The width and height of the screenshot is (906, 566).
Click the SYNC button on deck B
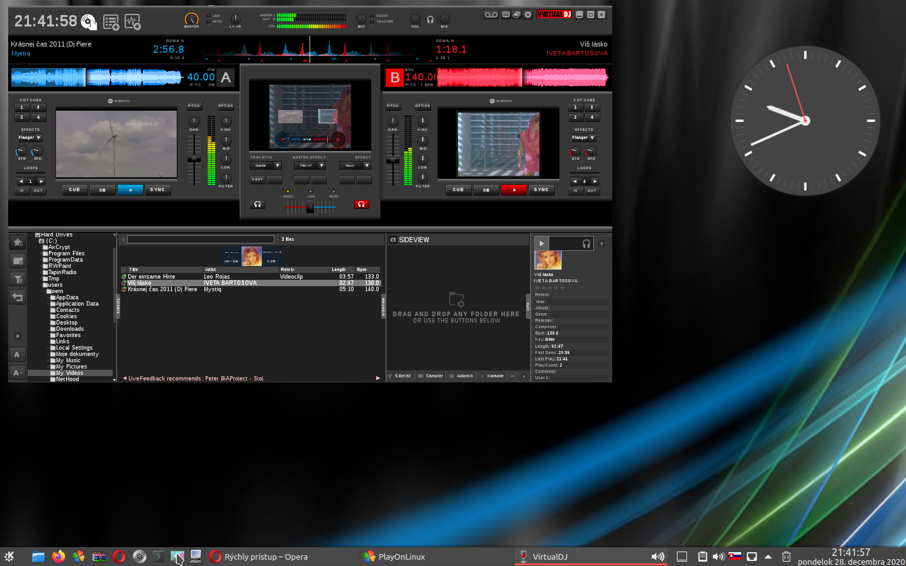click(x=542, y=189)
